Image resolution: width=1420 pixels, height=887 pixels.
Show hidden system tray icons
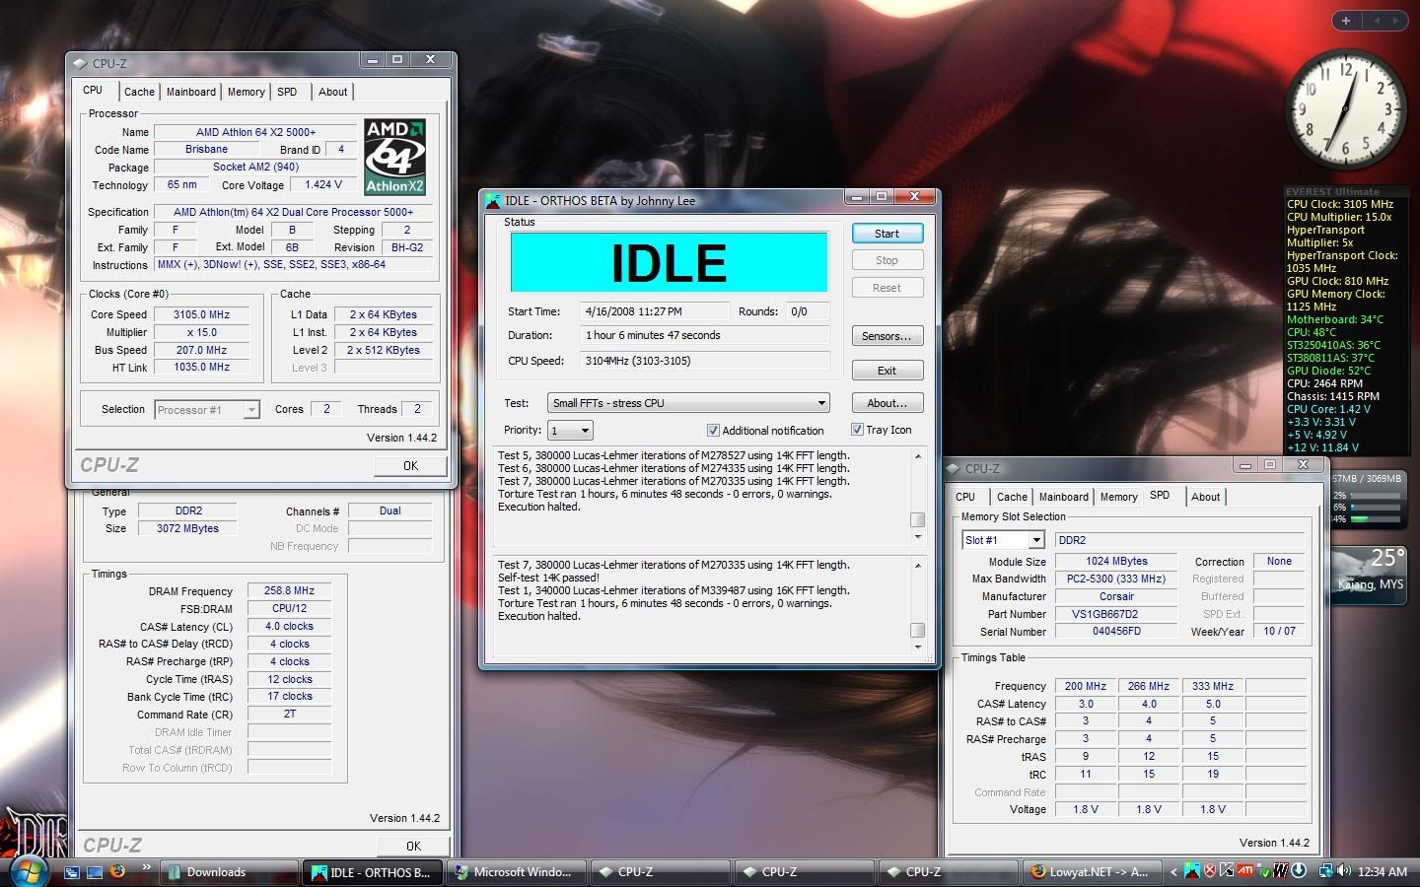point(1173,872)
